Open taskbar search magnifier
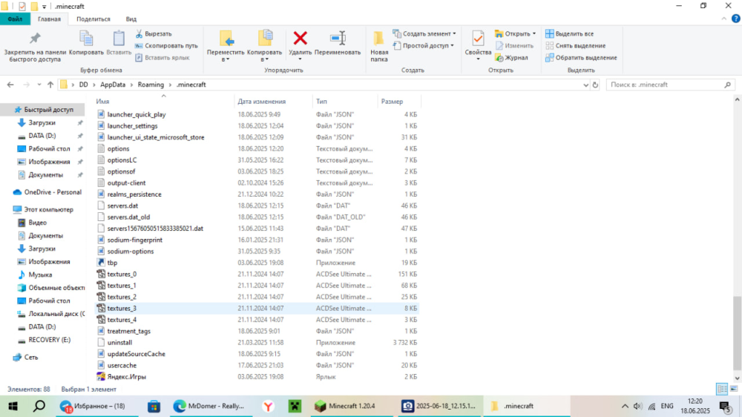 39,406
